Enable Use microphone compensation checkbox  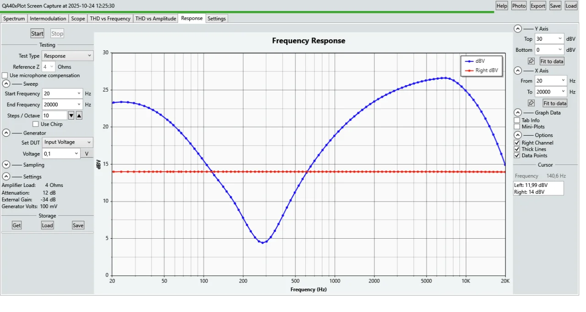pyautogui.click(x=5, y=76)
